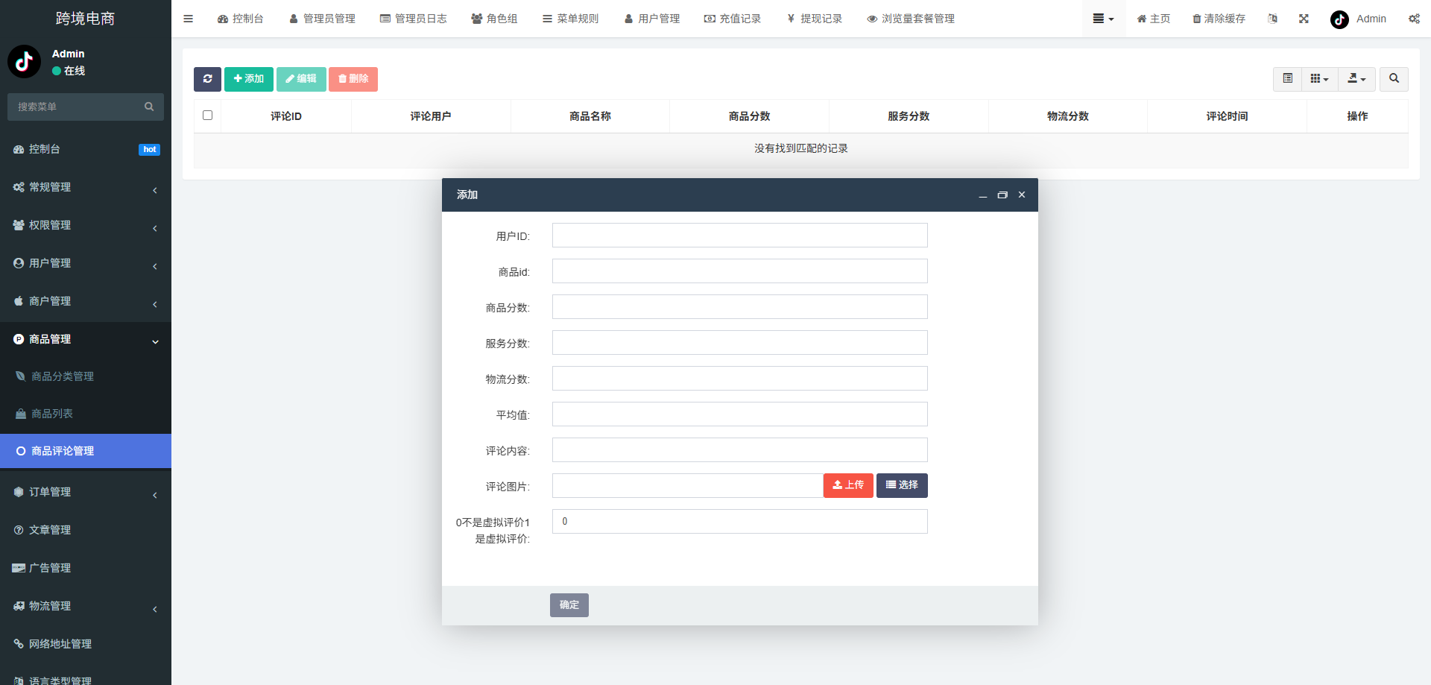Viewport: 1431px width, 685px height.
Task: Upload a review image via 上传 button
Action: (x=847, y=485)
